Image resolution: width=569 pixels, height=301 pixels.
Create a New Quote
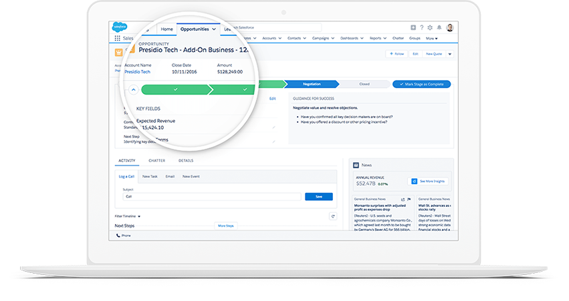tap(434, 54)
